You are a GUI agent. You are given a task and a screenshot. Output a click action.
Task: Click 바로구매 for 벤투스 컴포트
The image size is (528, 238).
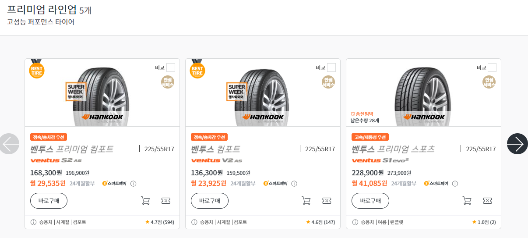pos(210,201)
